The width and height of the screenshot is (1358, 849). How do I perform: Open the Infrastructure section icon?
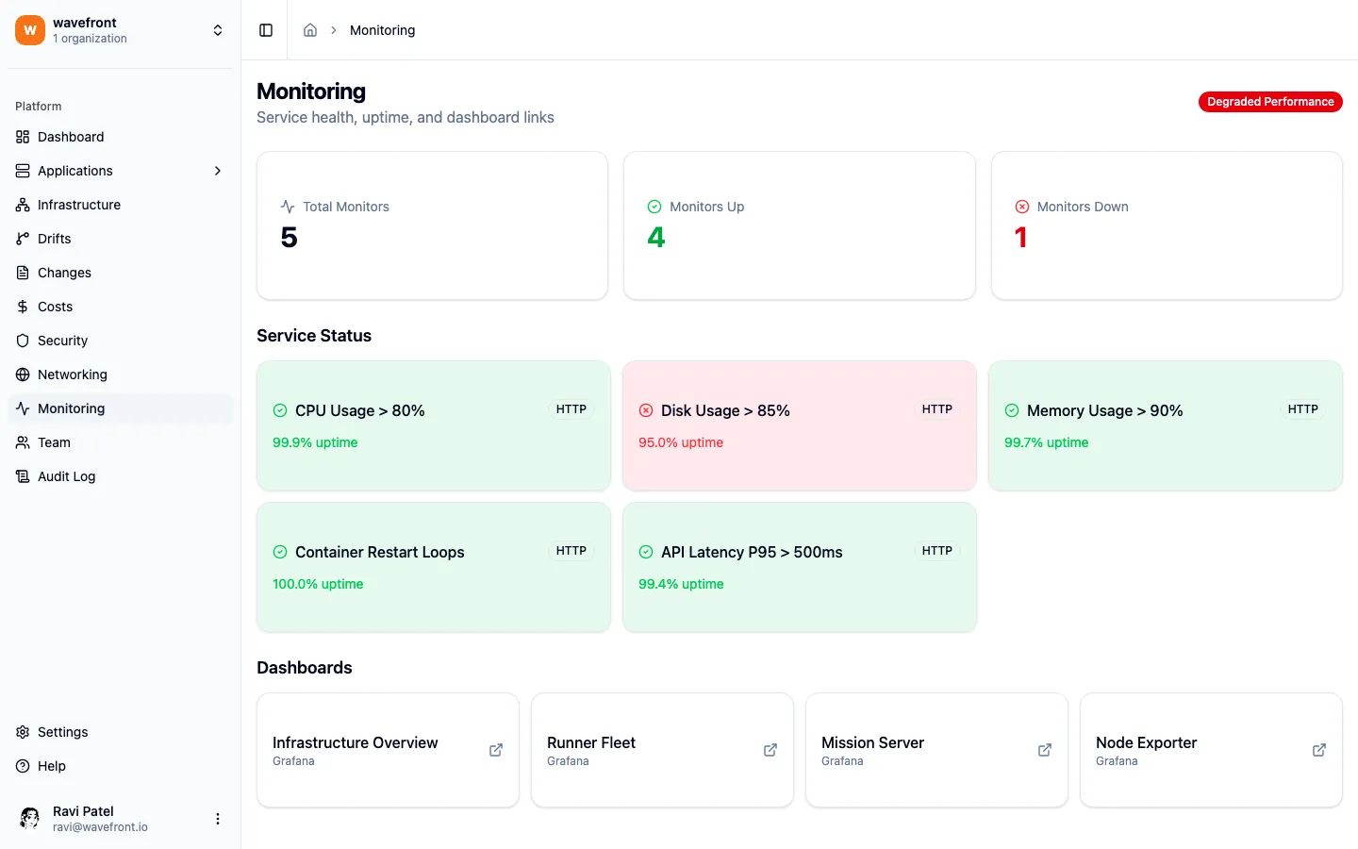click(21, 205)
